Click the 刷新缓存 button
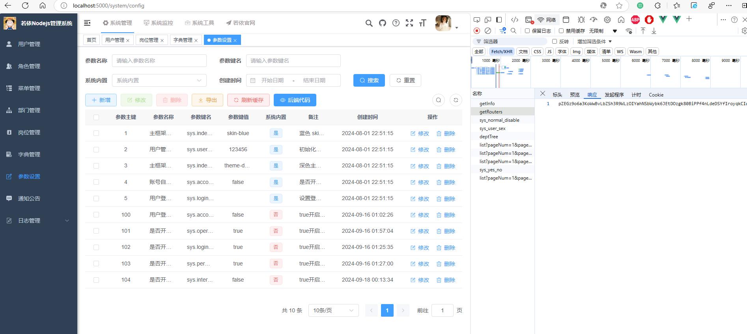The image size is (747, 334). coord(248,100)
